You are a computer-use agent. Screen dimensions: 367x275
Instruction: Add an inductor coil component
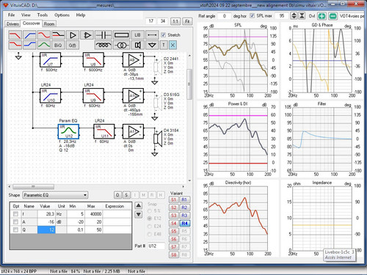pyautogui.click(x=103, y=45)
